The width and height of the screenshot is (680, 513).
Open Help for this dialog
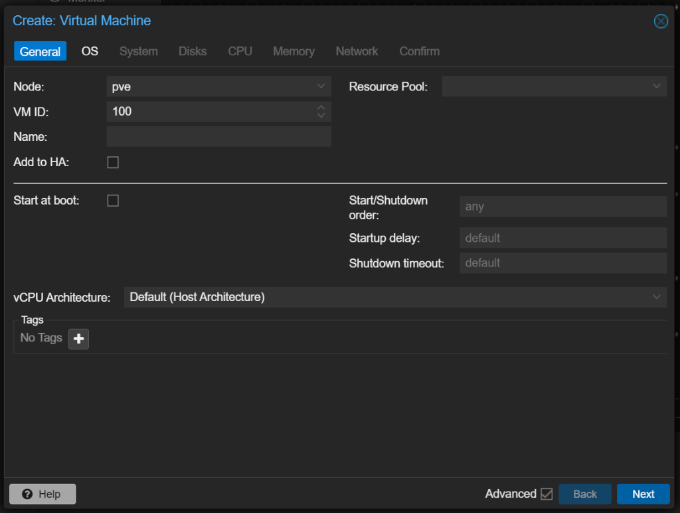pos(42,494)
